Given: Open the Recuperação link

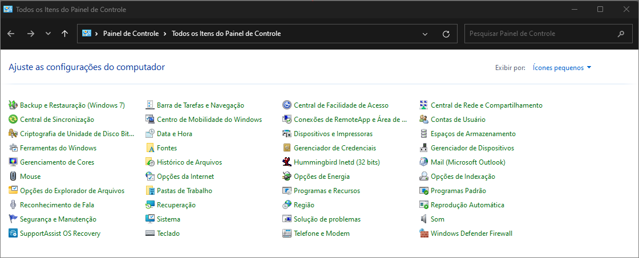Looking at the screenshot, I should 176,205.
